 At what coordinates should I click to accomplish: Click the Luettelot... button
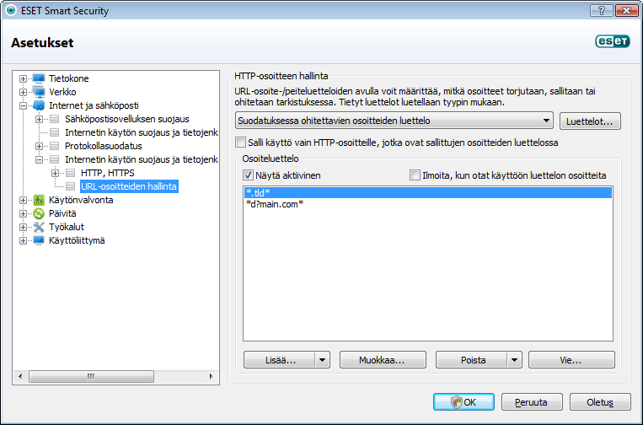(590, 121)
